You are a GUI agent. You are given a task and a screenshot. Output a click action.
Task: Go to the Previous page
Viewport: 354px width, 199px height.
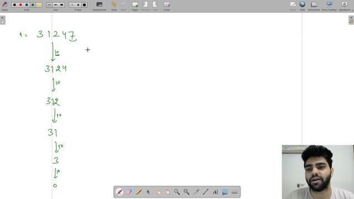click(x=145, y=6)
